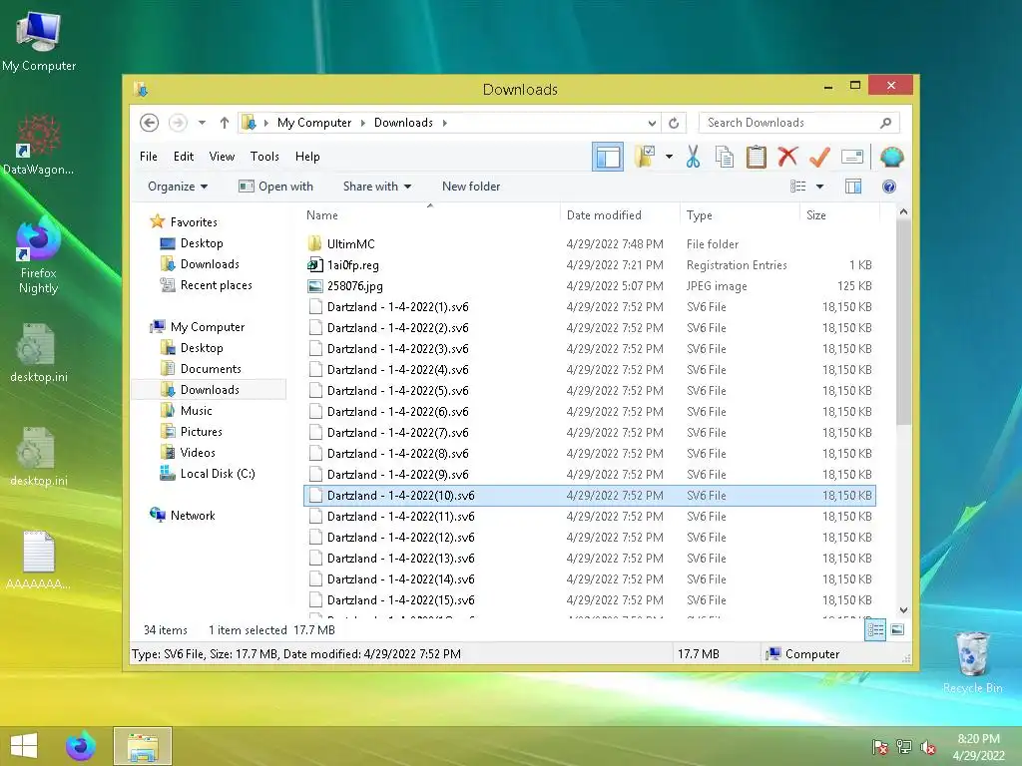The width and height of the screenshot is (1022, 766).
Task: Open the File menu
Action: point(148,157)
